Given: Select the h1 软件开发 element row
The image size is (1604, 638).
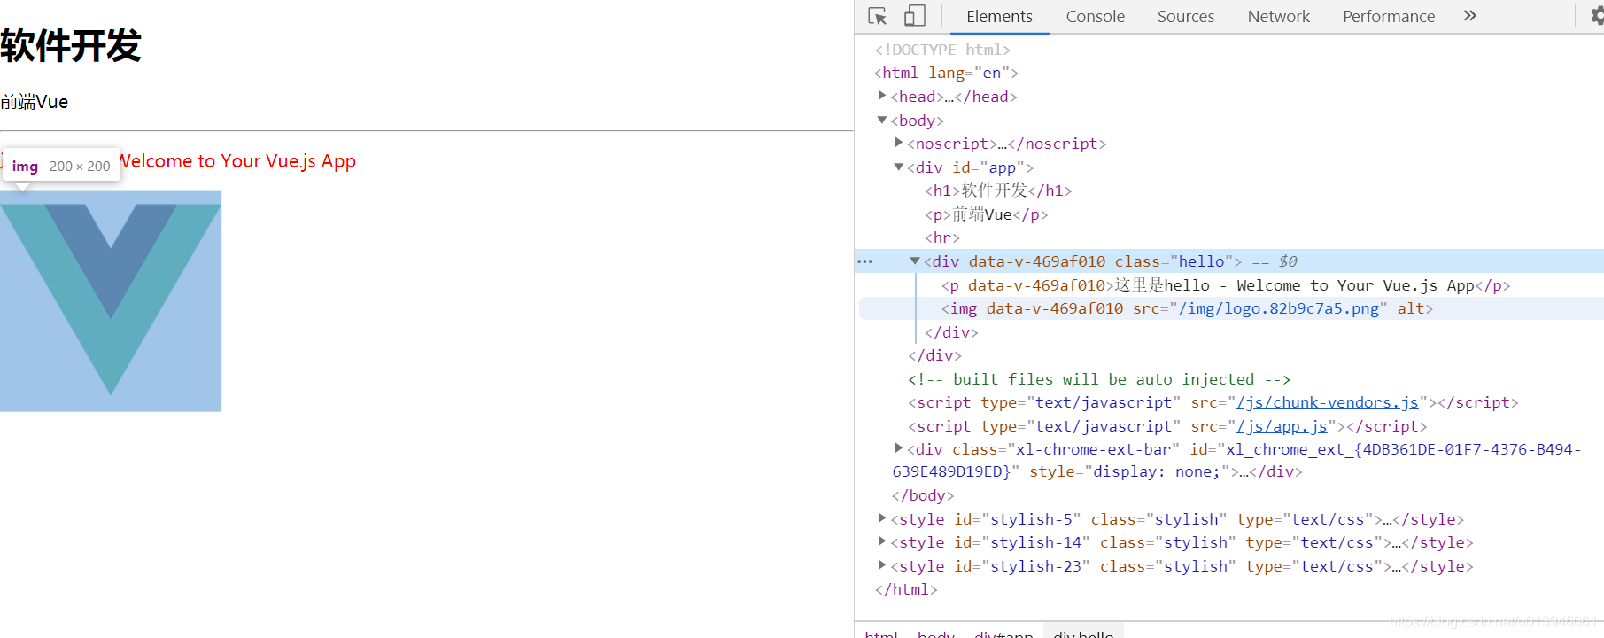Looking at the screenshot, I should (x=998, y=191).
